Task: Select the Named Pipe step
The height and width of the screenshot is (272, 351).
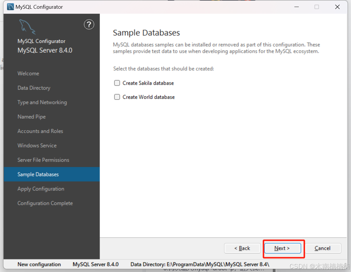Action: click(x=32, y=117)
